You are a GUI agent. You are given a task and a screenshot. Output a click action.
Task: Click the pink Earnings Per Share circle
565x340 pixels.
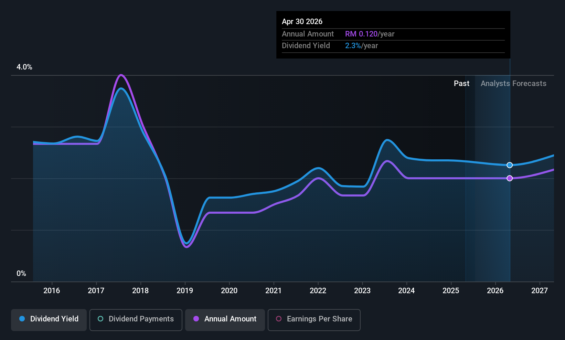pos(279,319)
